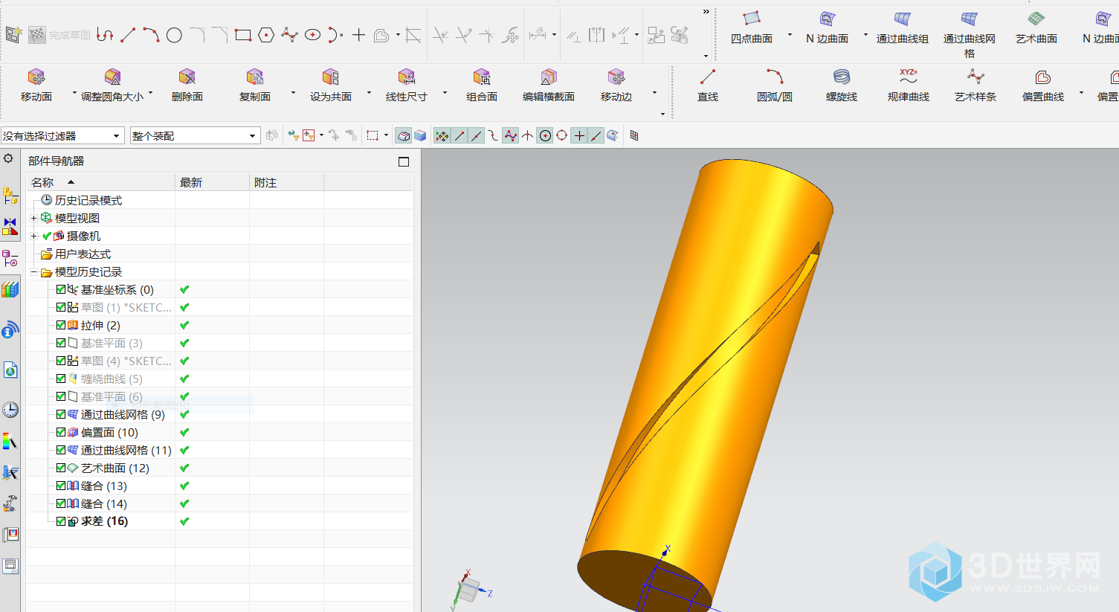Click the 附注 column header
1119x612 pixels.
point(286,182)
